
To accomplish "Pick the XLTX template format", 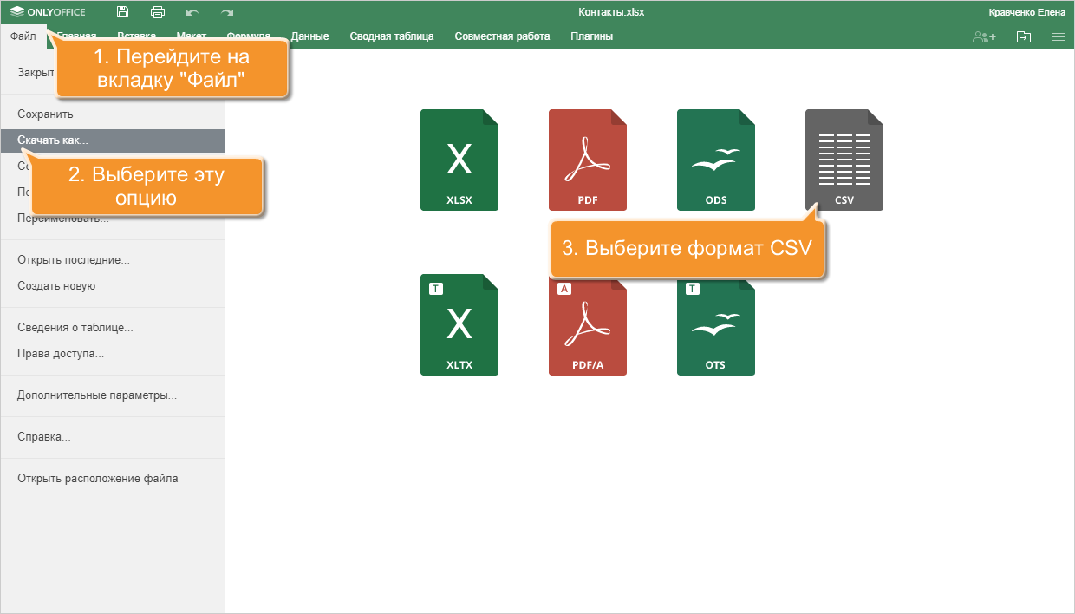I will coord(459,325).
